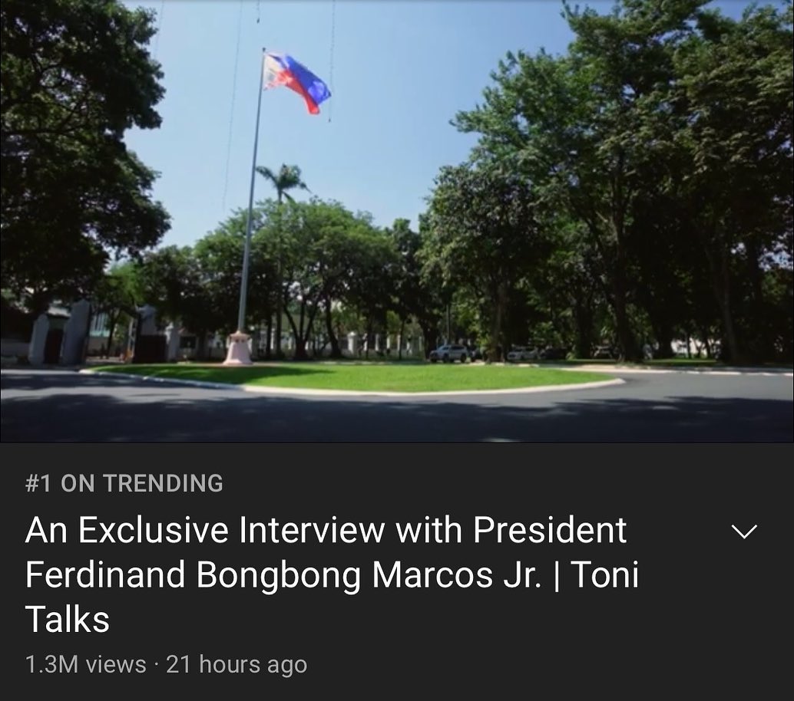The image size is (794, 701).
Task: Click the white parked car in video
Action: pos(448,354)
